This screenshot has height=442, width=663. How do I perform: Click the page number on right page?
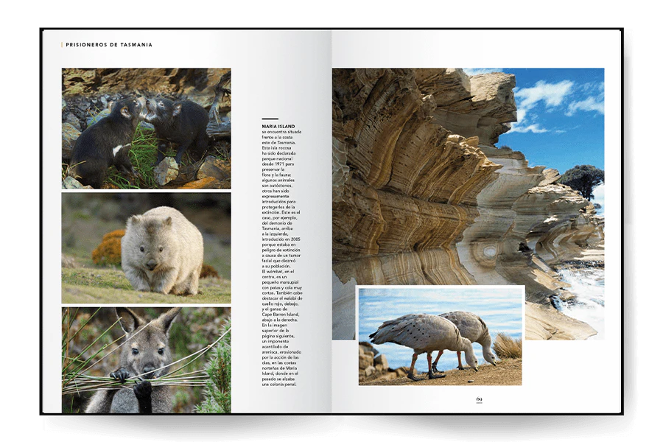[x=479, y=399]
